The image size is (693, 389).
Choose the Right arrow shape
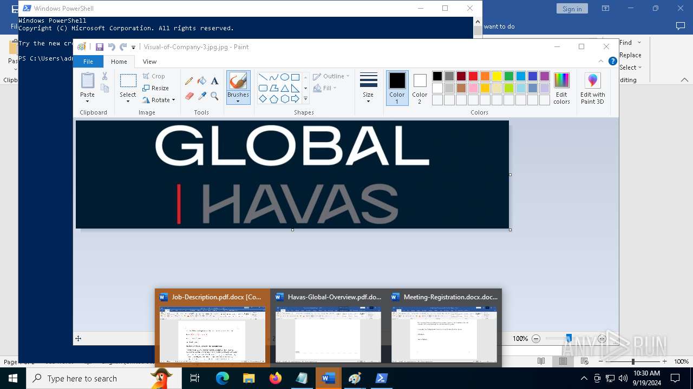pyautogui.click(x=295, y=99)
